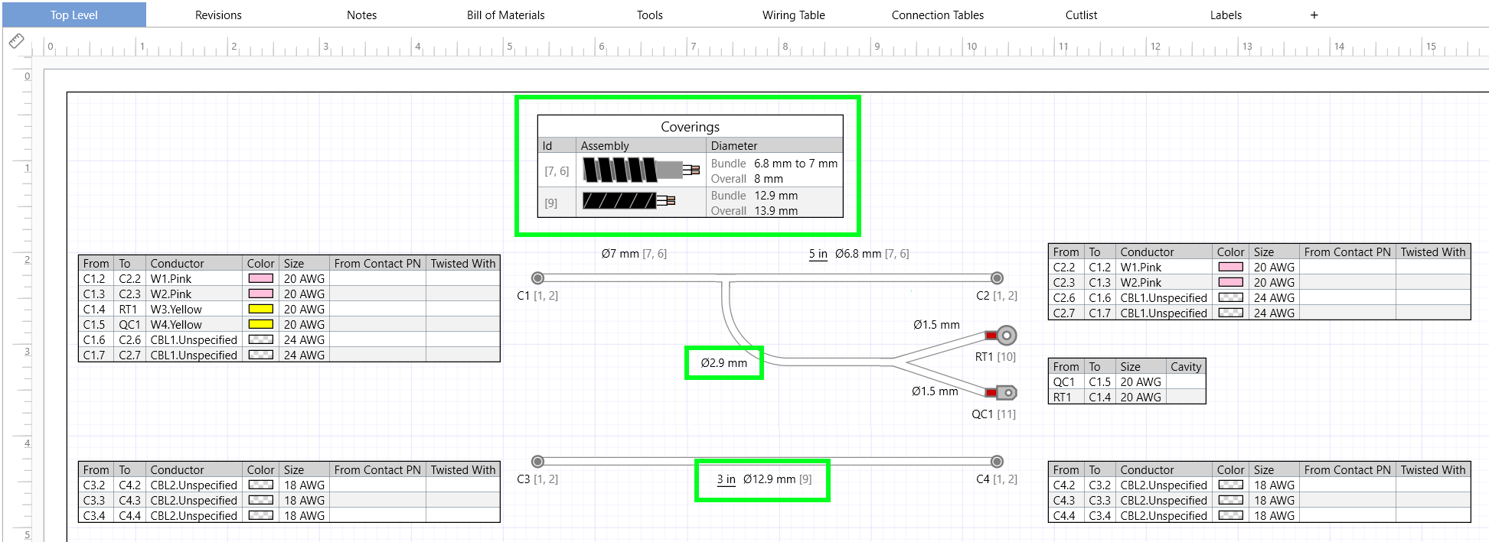Screen dimensions: 1489x542
Task: Open the Cutlist tab
Action: tap(1082, 15)
